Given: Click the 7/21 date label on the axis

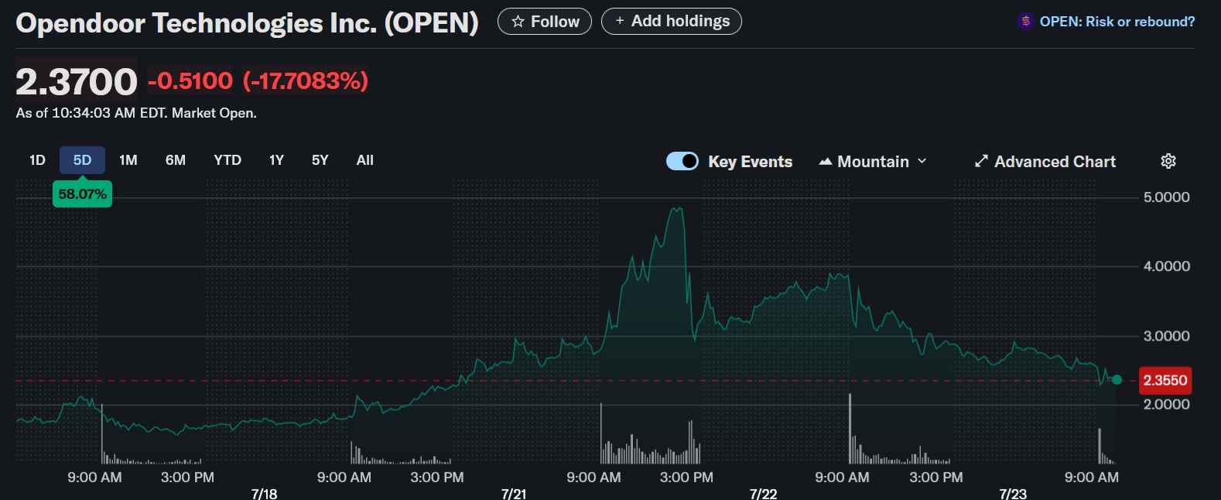Looking at the screenshot, I should click(x=514, y=494).
